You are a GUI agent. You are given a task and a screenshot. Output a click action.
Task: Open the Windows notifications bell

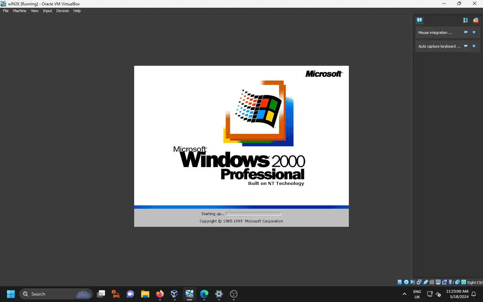coord(474,294)
